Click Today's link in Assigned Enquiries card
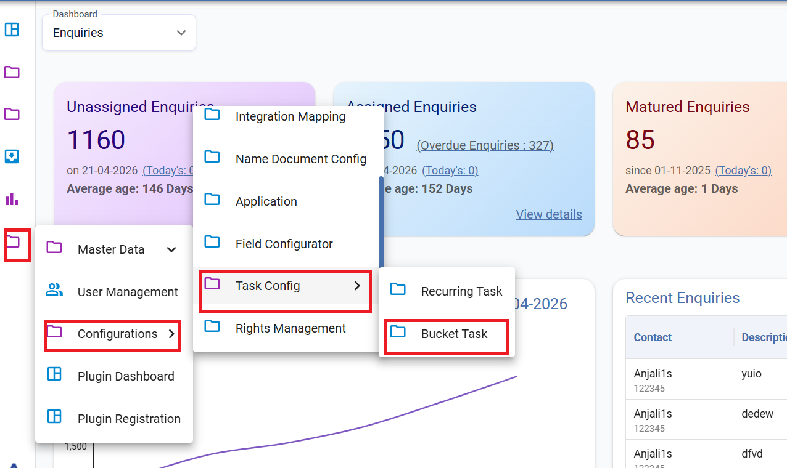Screen dimensions: 787x468 click(450, 171)
